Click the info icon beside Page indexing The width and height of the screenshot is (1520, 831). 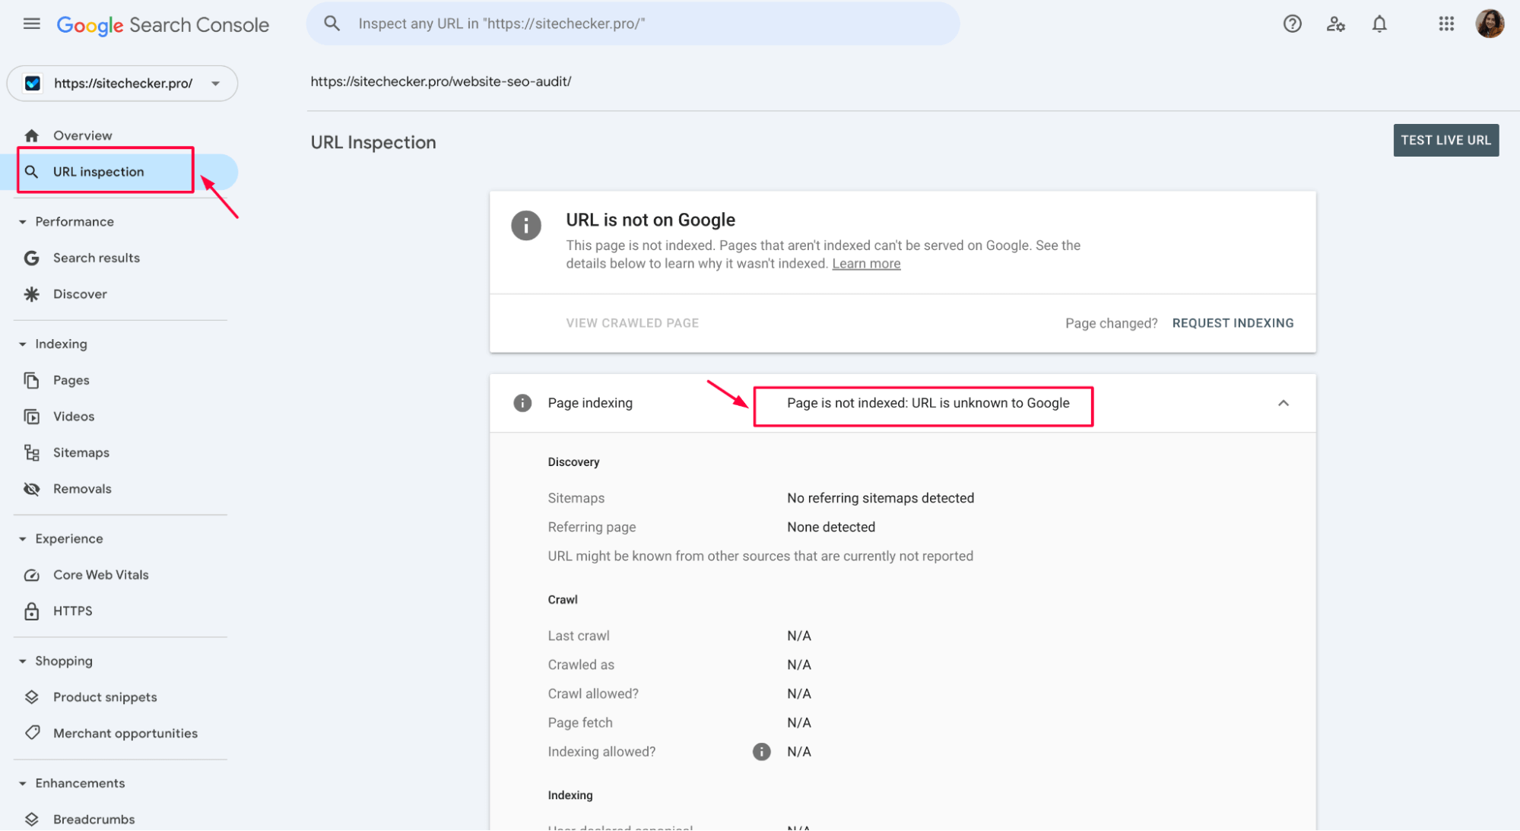[x=522, y=403]
